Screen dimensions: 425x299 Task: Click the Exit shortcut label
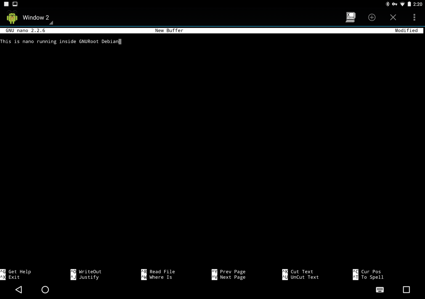(14, 277)
